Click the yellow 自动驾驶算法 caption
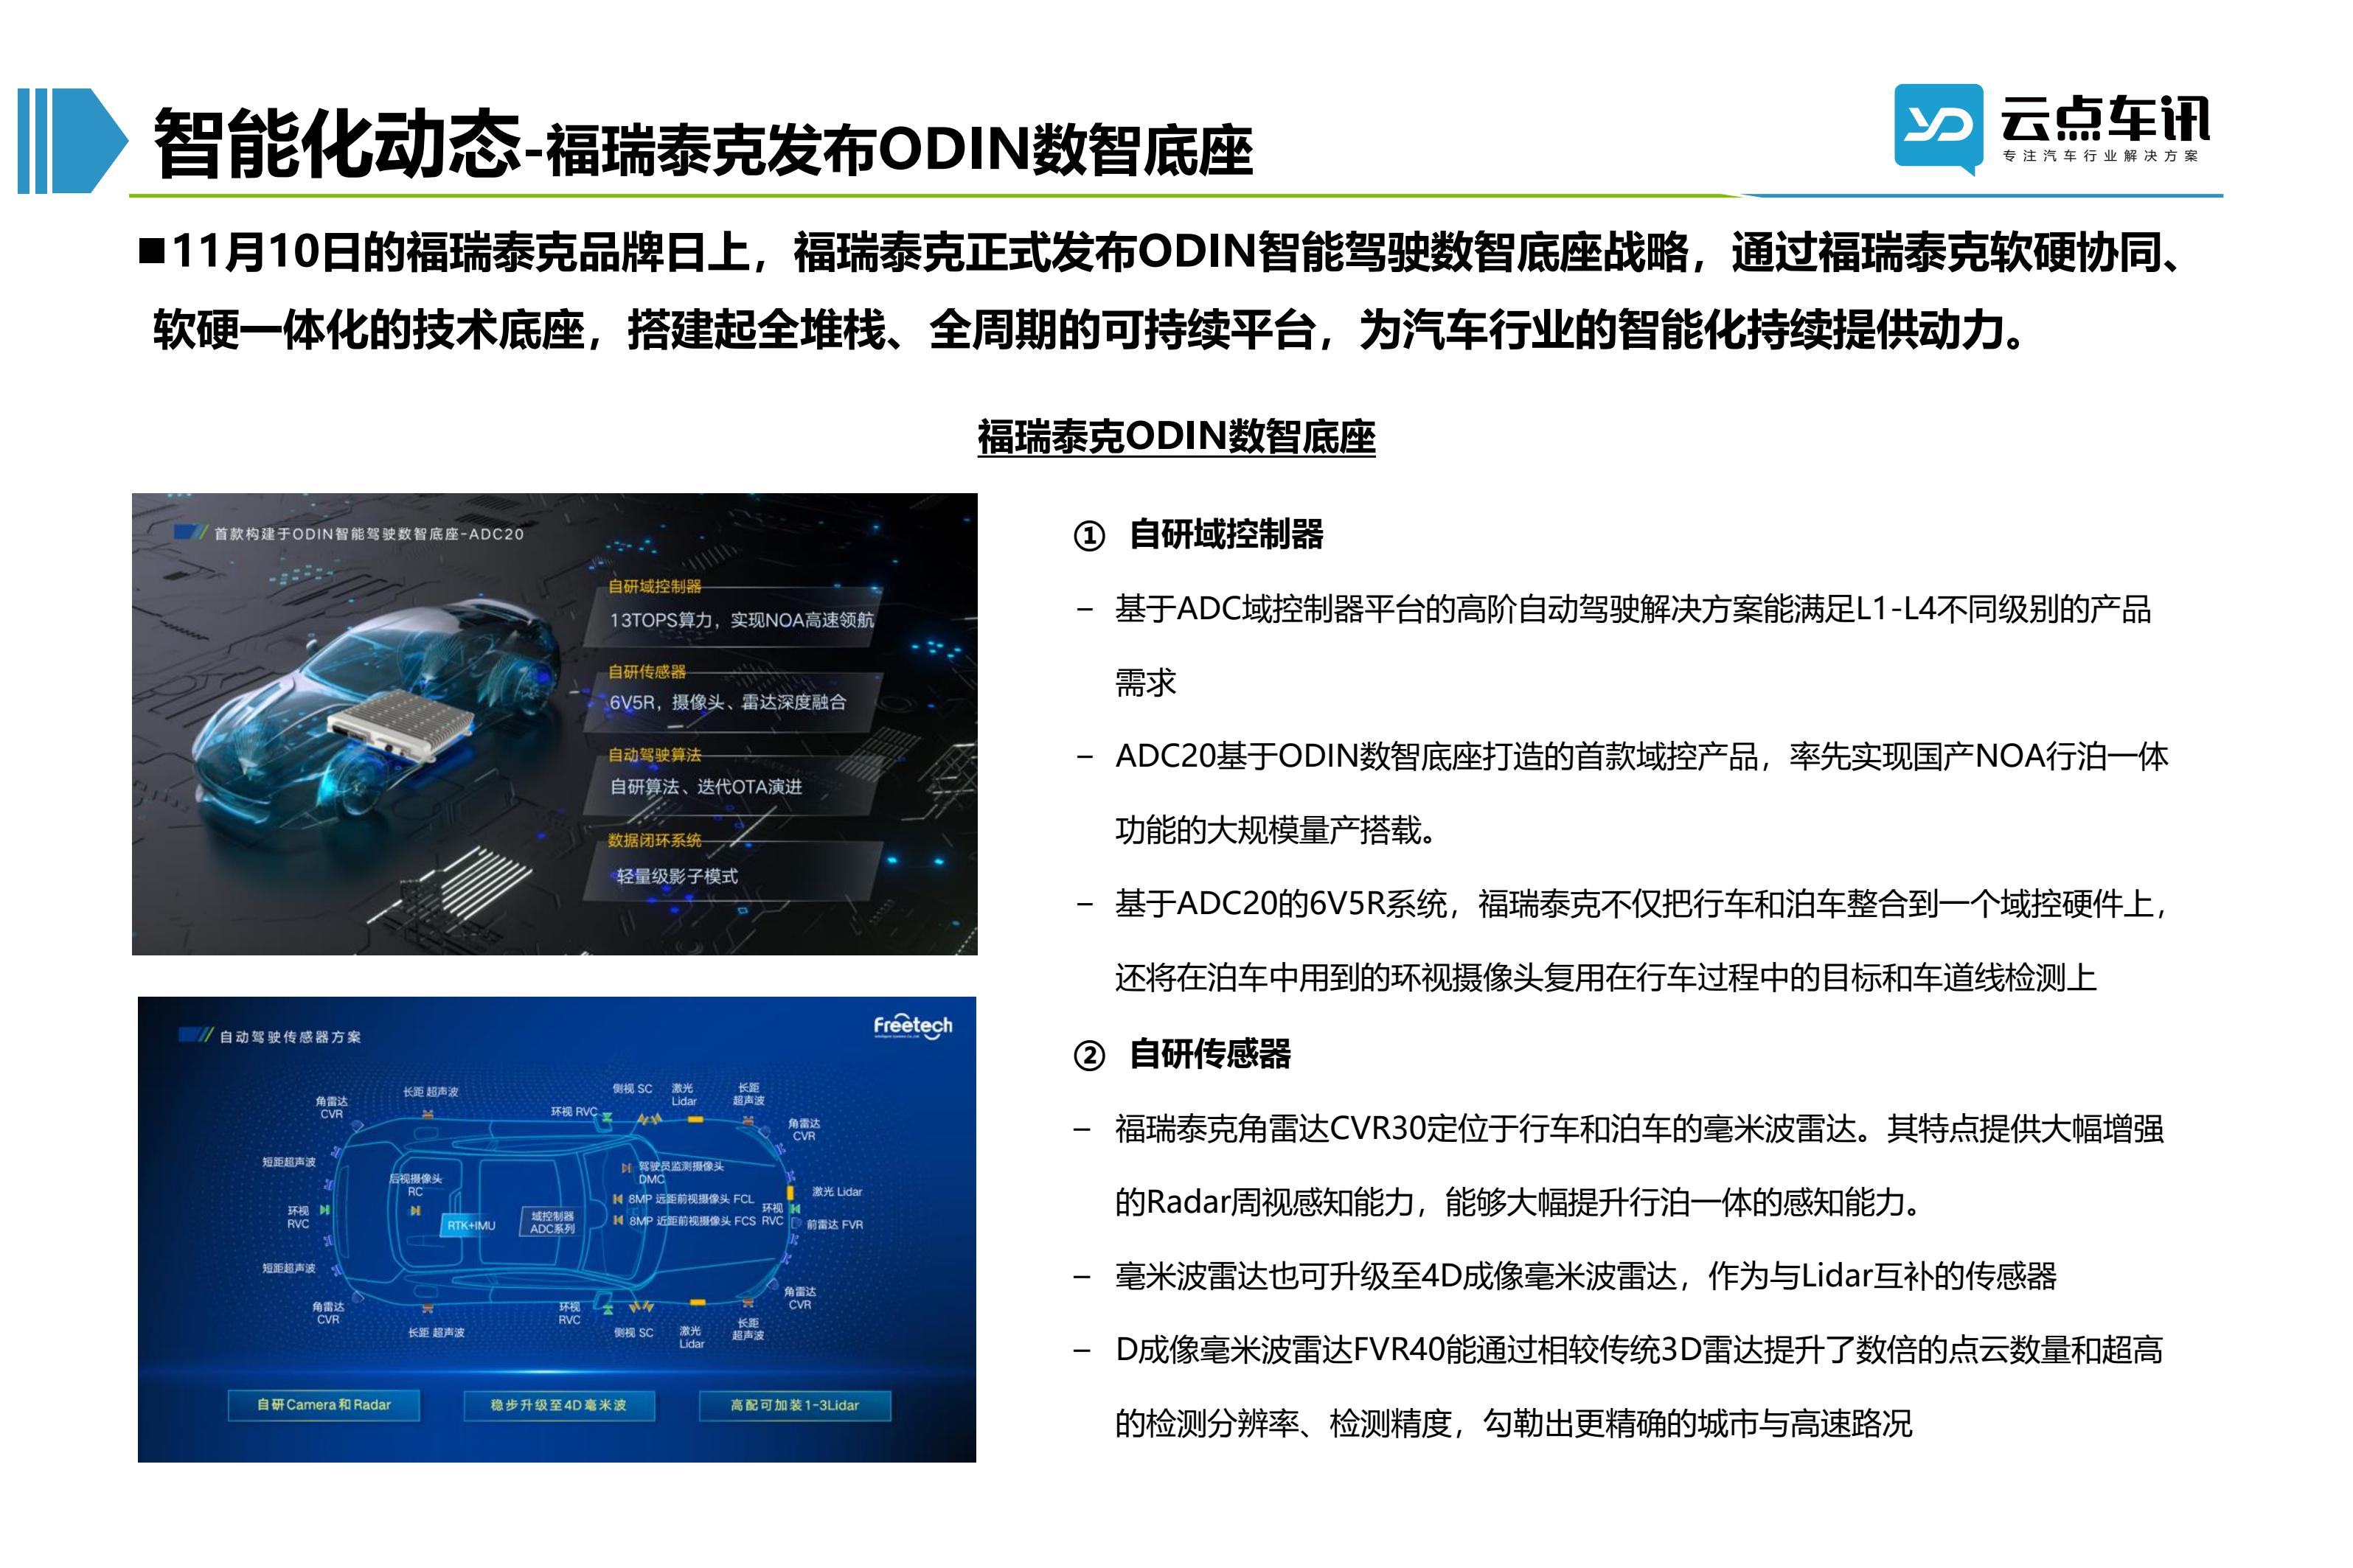This screenshot has height=1568, width=2353. [655, 755]
